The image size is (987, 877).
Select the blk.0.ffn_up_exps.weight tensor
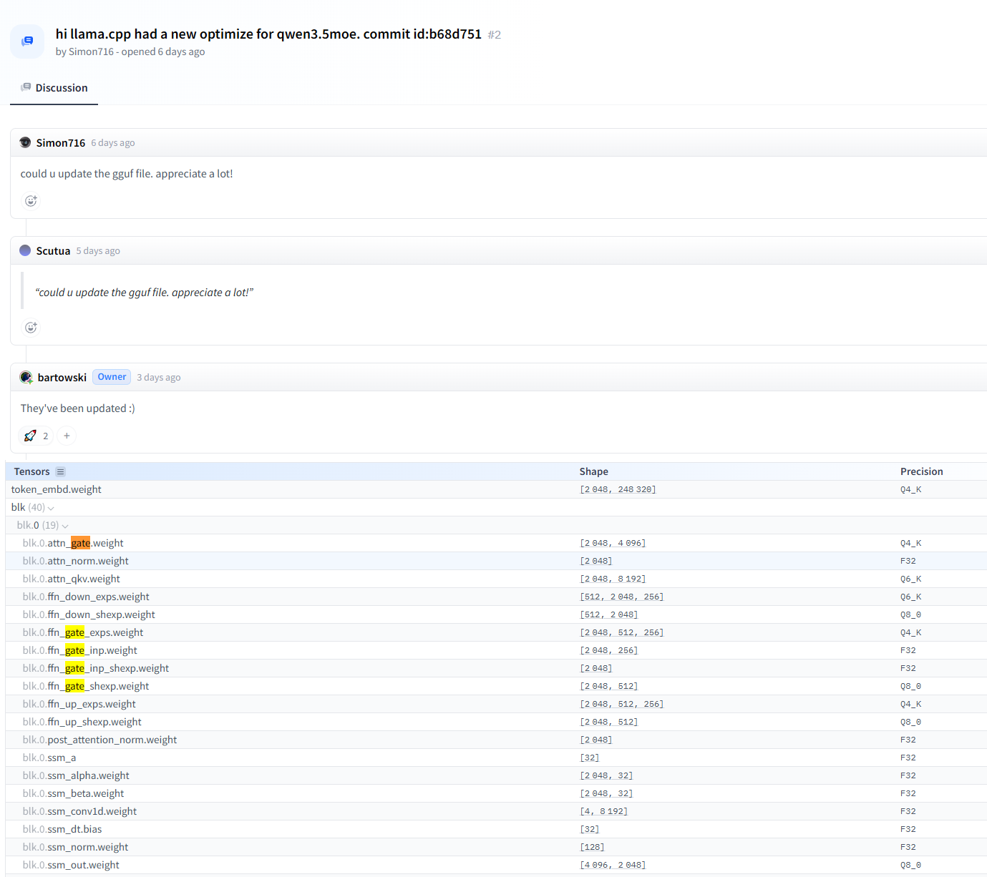[496, 704]
